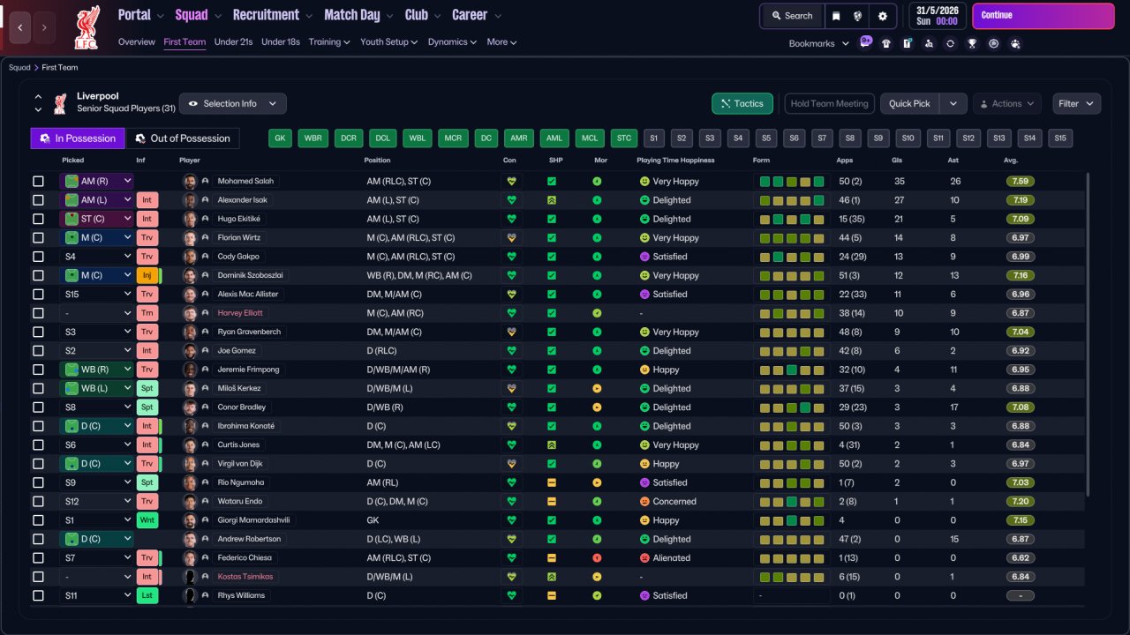Click the Hold Team Meeting button
Screen dimensions: 1130x635
tap(829, 103)
